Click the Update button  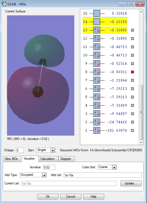tap(131, 183)
